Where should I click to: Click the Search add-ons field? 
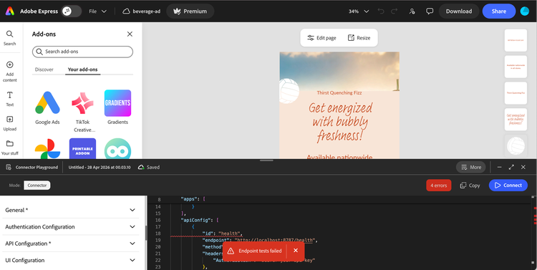[82, 52]
